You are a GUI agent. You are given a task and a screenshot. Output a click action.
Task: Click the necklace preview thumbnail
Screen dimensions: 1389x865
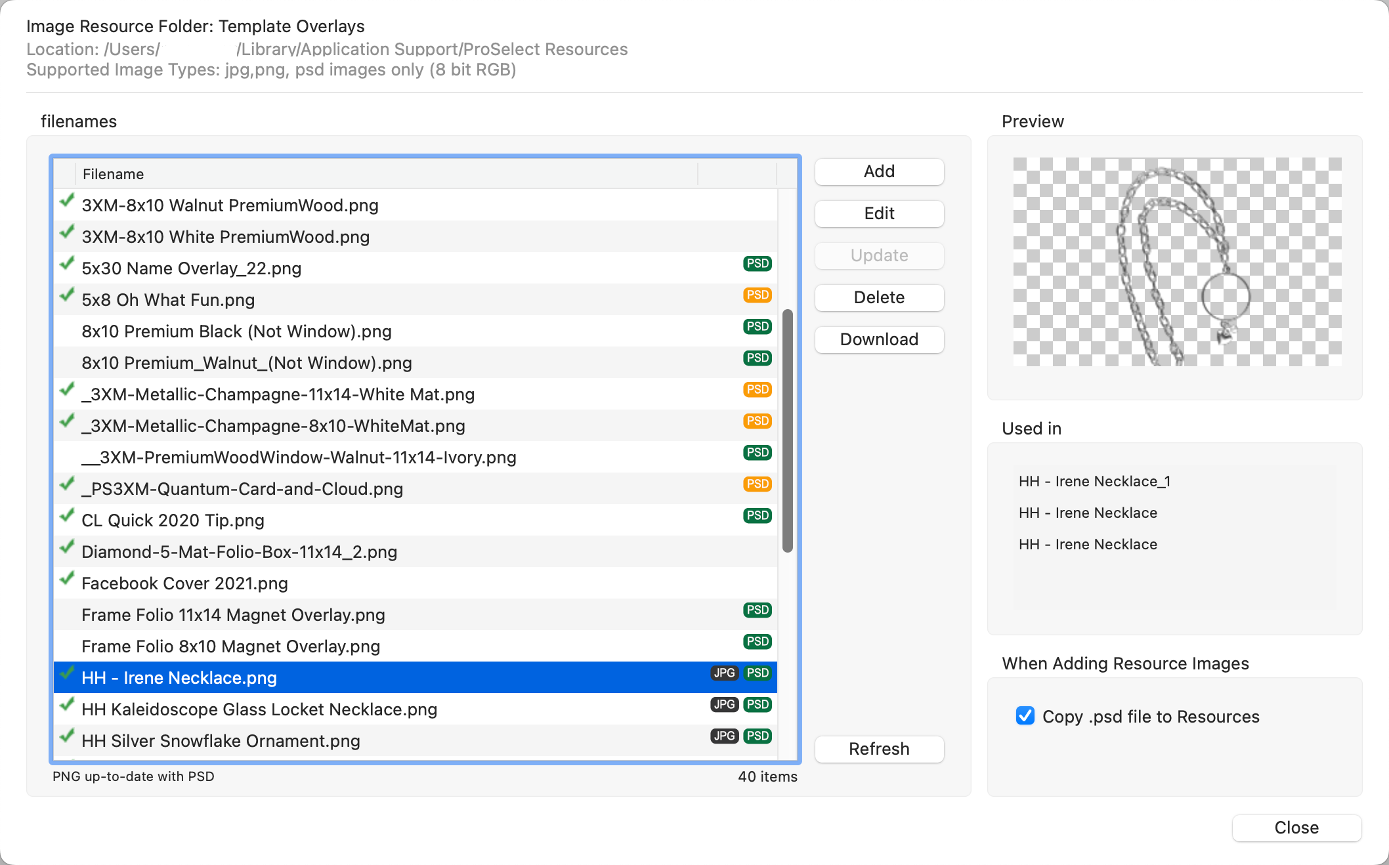1176,262
